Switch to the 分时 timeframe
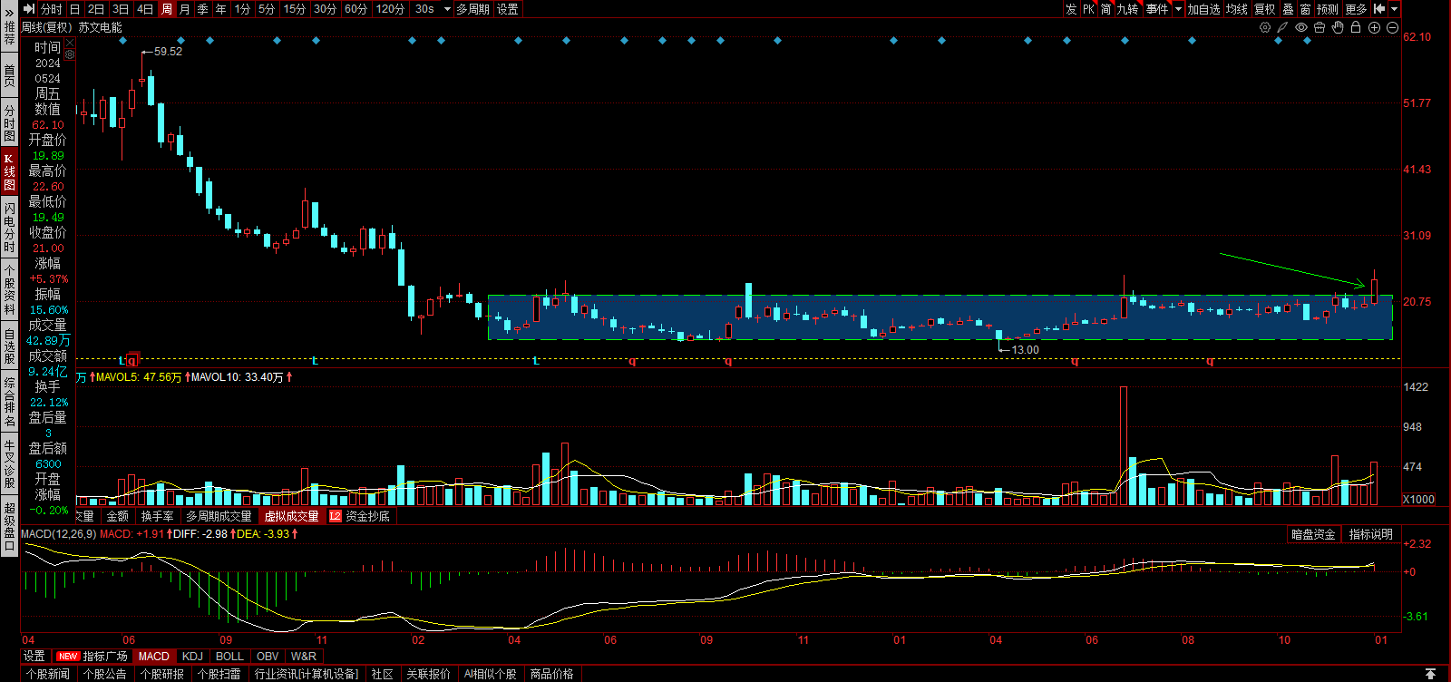This screenshot has width=1451, height=682. 52,9
